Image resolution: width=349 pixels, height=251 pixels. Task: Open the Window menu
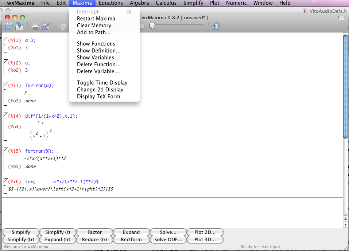[x=263, y=3]
